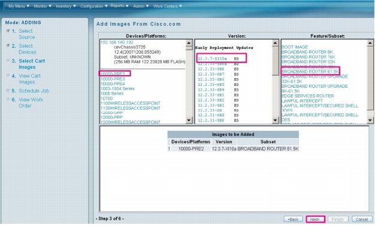This screenshot has height=225, width=375.
Task: Select version 12.3.7-XI10a
Action: pos(212,58)
